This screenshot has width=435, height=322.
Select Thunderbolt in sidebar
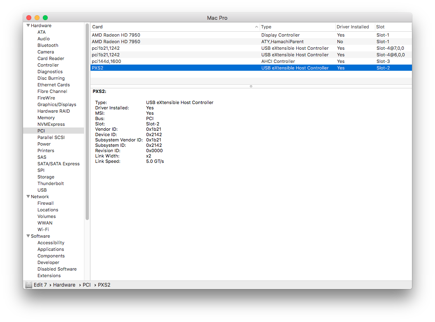point(51,183)
